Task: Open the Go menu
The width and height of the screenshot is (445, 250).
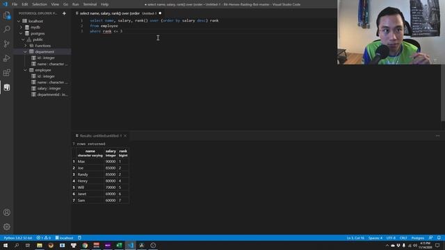Action: coord(65,4)
